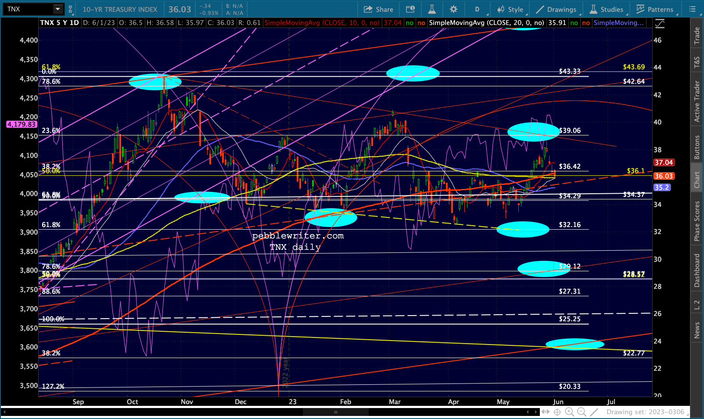The width and height of the screenshot is (704, 419).
Task: Open the Active Trader side tab
Action: point(697,101)
